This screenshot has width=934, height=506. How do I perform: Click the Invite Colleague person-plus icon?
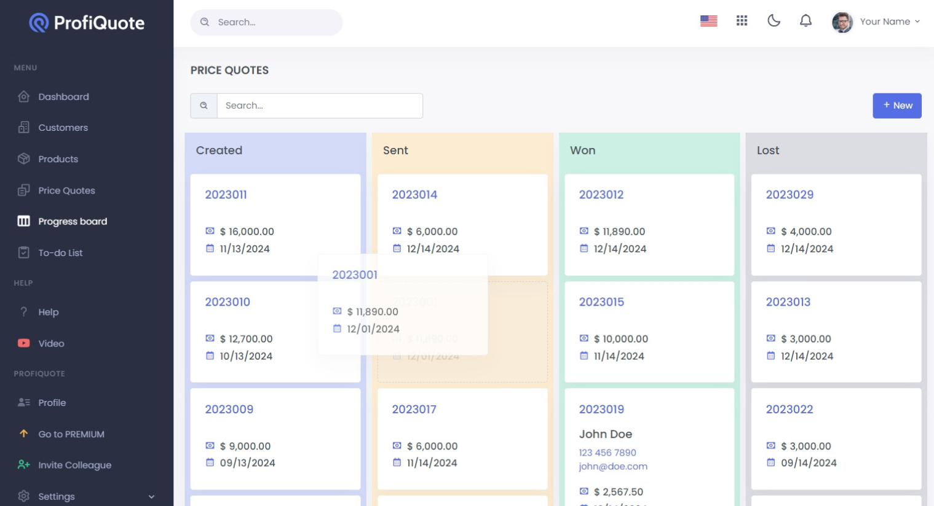point(23,465)
